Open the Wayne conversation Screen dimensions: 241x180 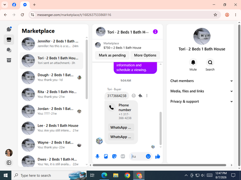click(x=52, y=145)
